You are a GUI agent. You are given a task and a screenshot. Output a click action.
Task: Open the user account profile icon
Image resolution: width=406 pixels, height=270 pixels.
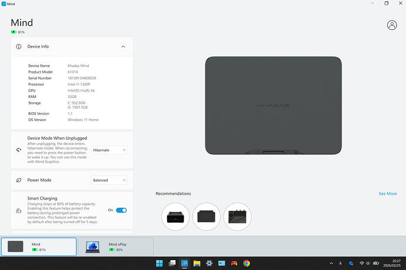pos(392,25)
